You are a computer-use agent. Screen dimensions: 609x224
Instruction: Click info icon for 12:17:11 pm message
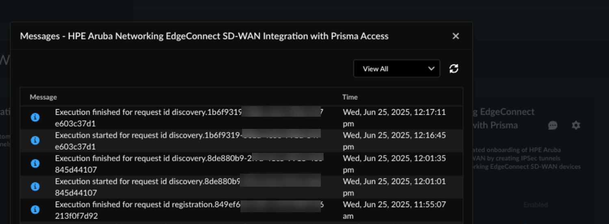coord(35,117)
